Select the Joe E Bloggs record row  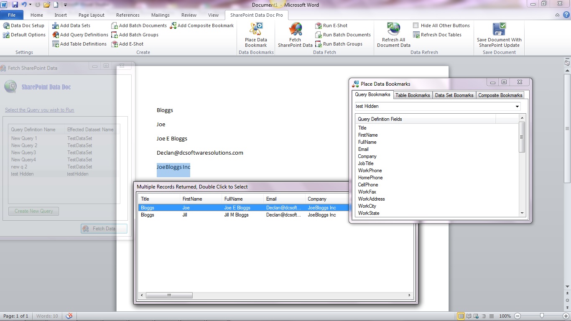[243, 208]
